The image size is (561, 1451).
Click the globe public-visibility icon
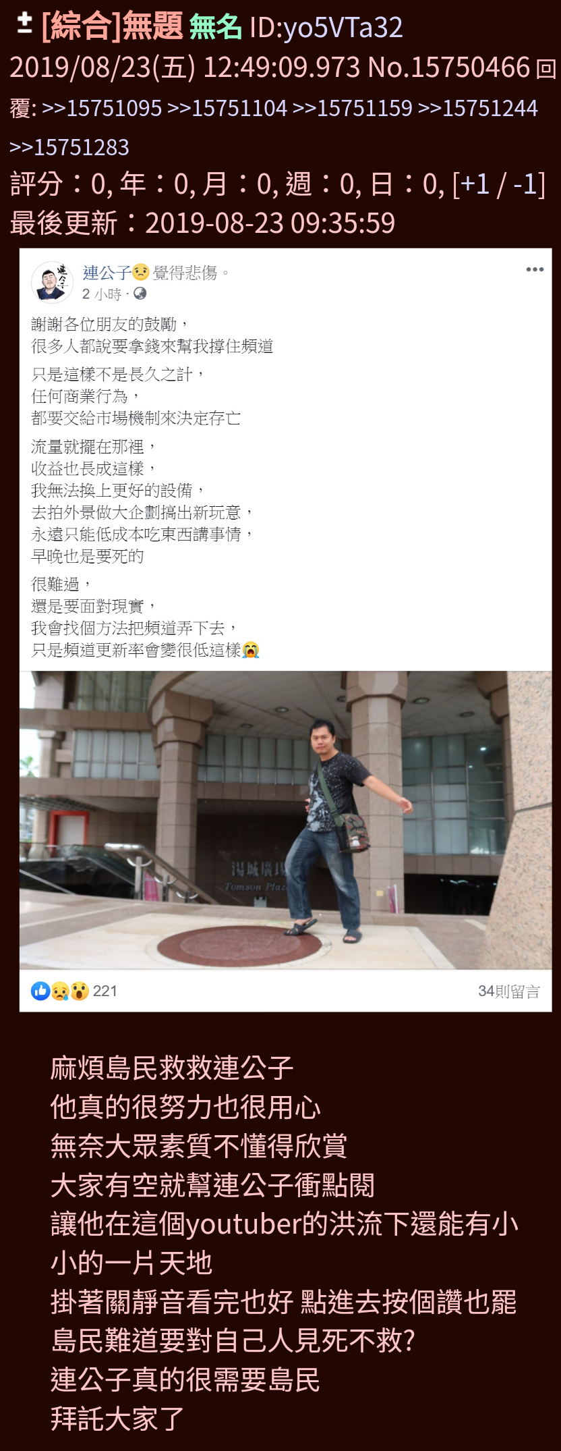tap(140, 294)
